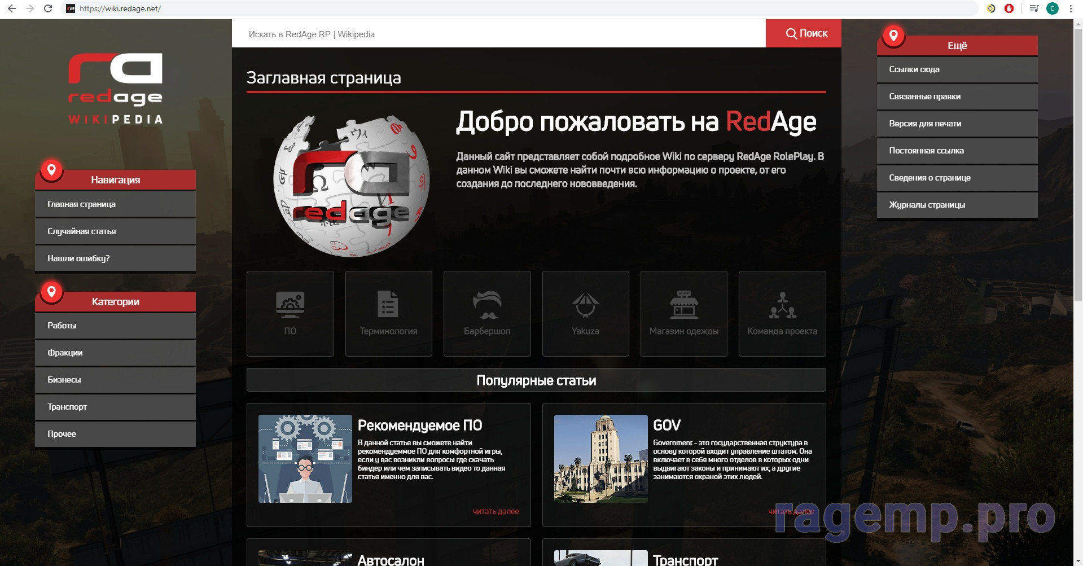Open the green profile avatar
This screenshot has height=566, width=1083.
[1052, 8]
